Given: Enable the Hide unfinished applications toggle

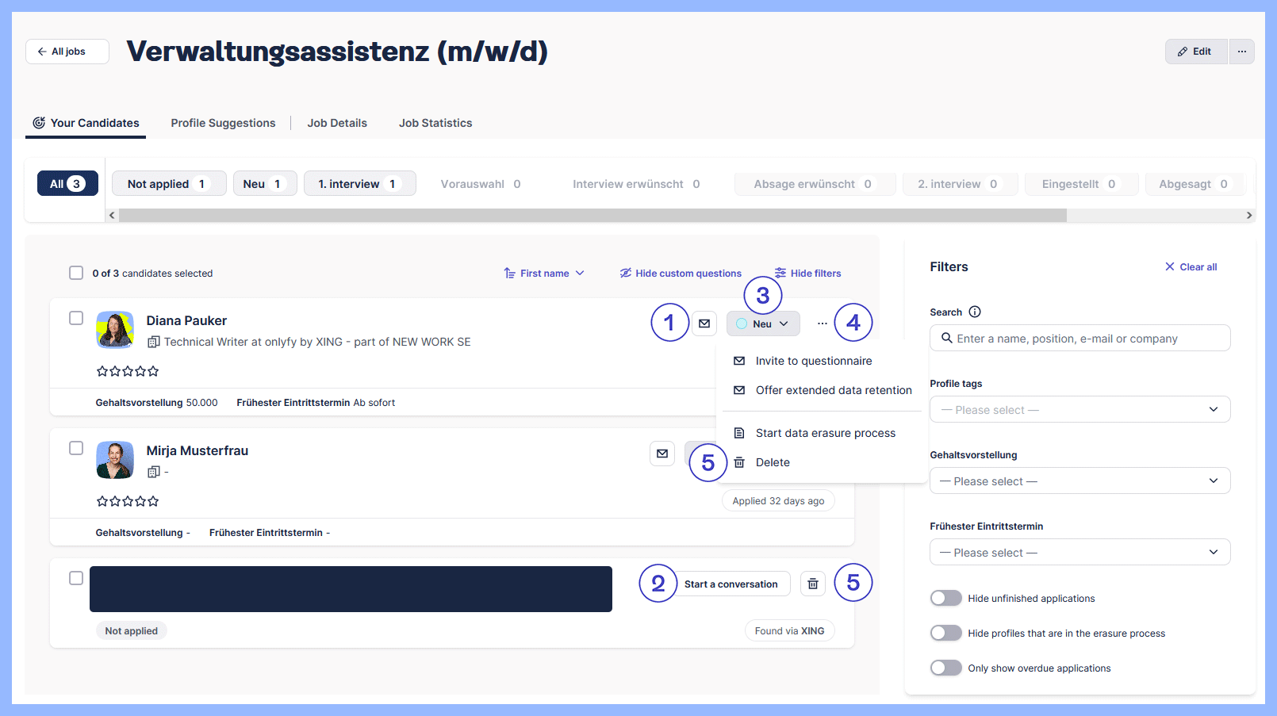Looking at the screenshot, I should 945,597.
